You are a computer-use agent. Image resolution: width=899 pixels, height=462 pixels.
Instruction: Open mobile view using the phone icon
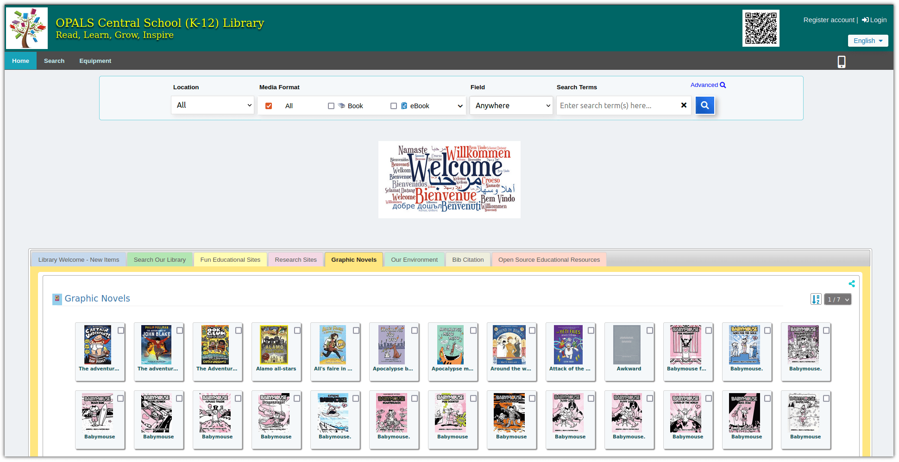click(x=841, y=61)
